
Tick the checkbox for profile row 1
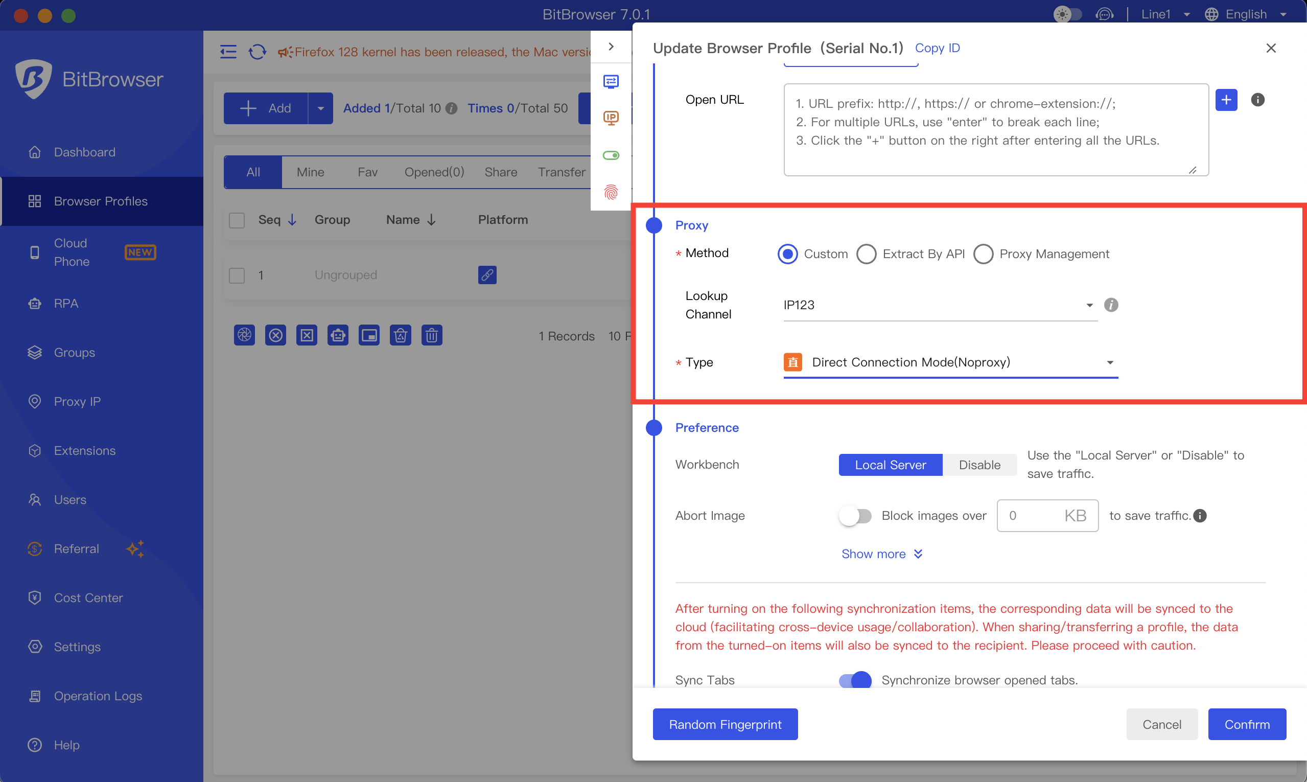237,275
